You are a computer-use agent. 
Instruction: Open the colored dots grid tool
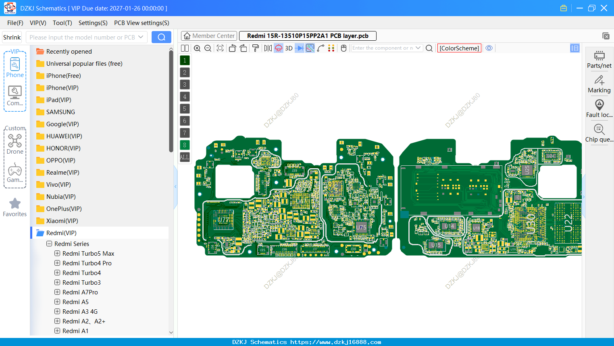tap(331, 48)
